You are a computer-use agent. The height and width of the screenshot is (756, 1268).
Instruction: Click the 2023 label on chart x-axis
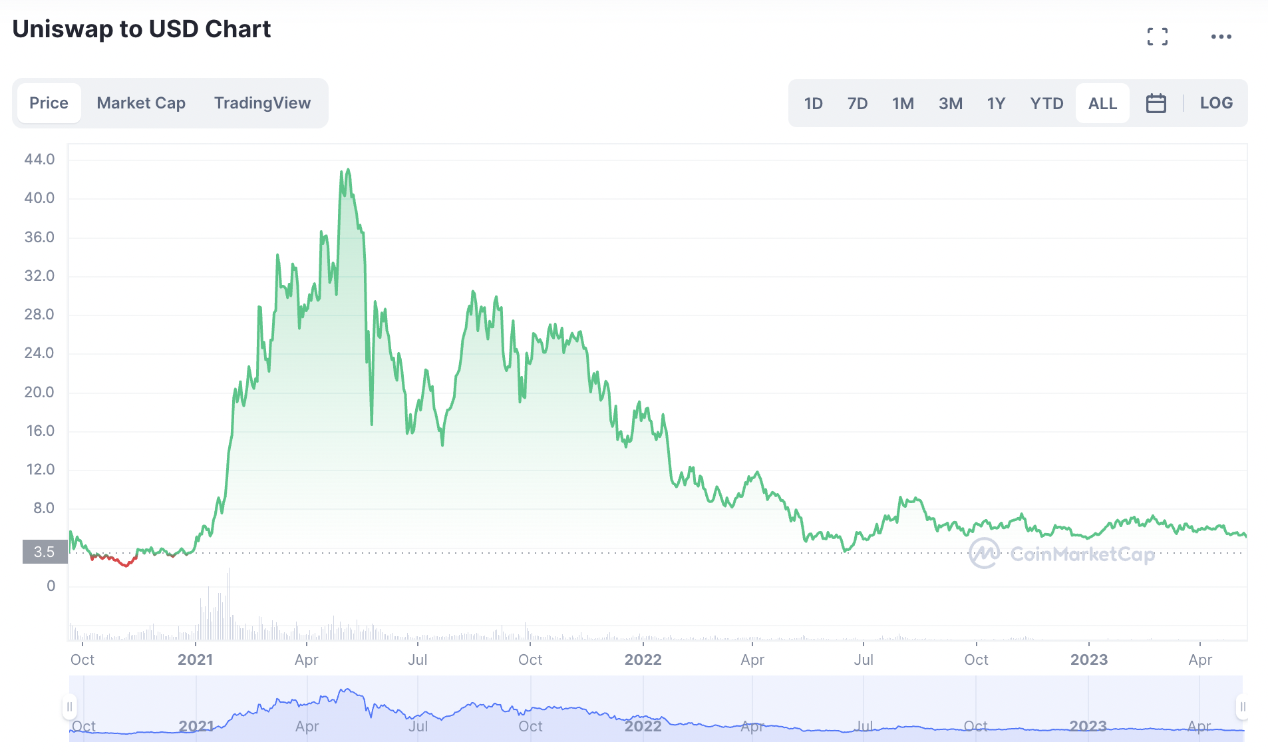point(1088,660)
